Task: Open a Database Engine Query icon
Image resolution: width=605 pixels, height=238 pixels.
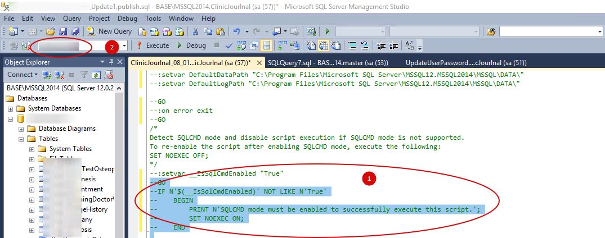Action: [142, 31]
